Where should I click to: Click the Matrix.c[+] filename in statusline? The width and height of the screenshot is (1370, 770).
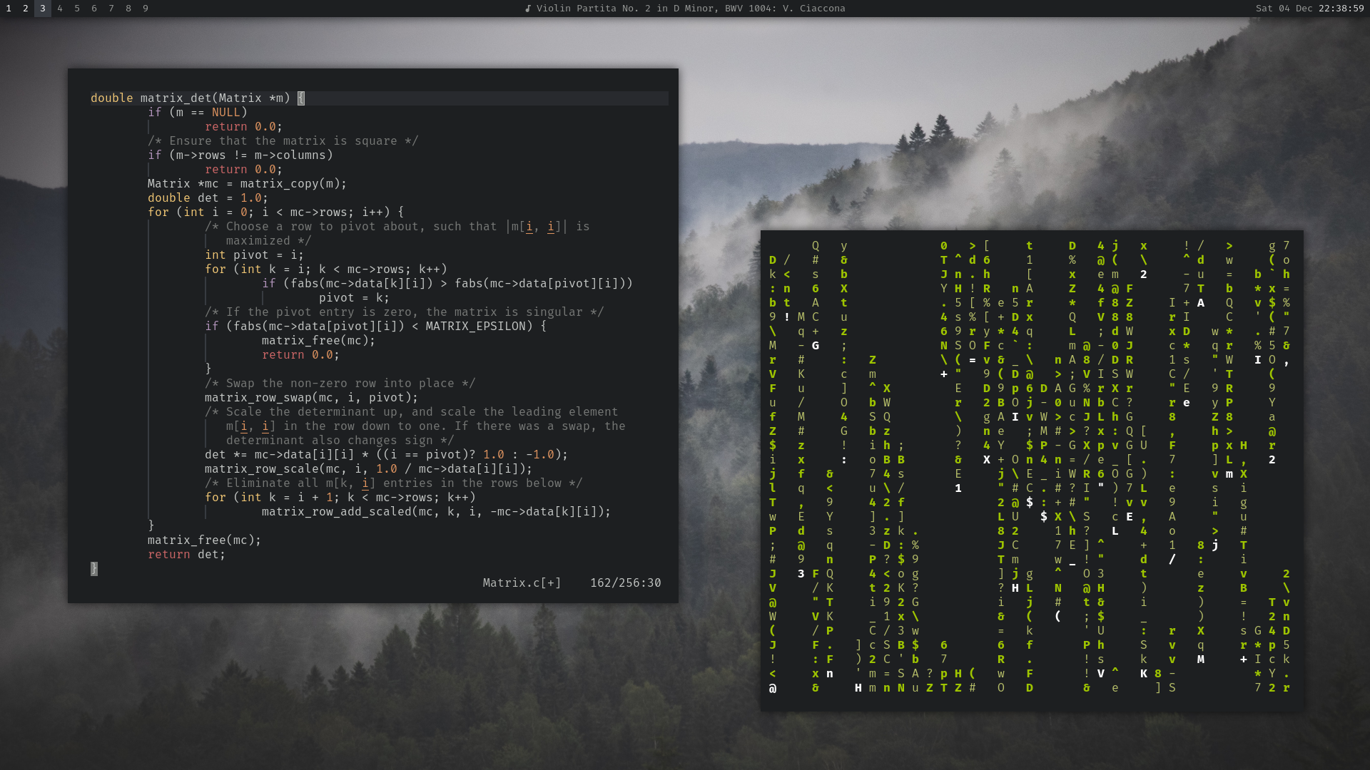522,582
